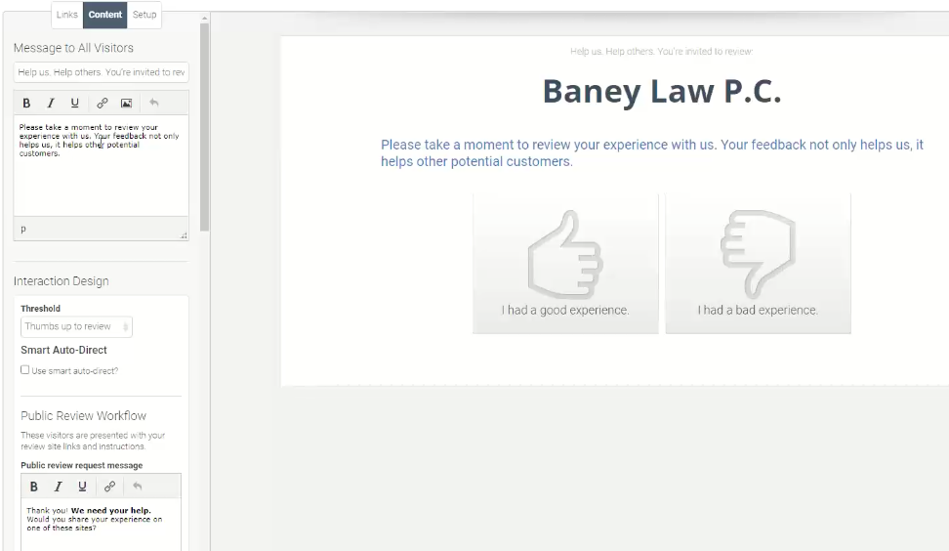Click the Interaction Design heading

62,281
